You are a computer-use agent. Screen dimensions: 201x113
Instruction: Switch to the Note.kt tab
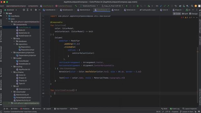[x=116, y=10]
